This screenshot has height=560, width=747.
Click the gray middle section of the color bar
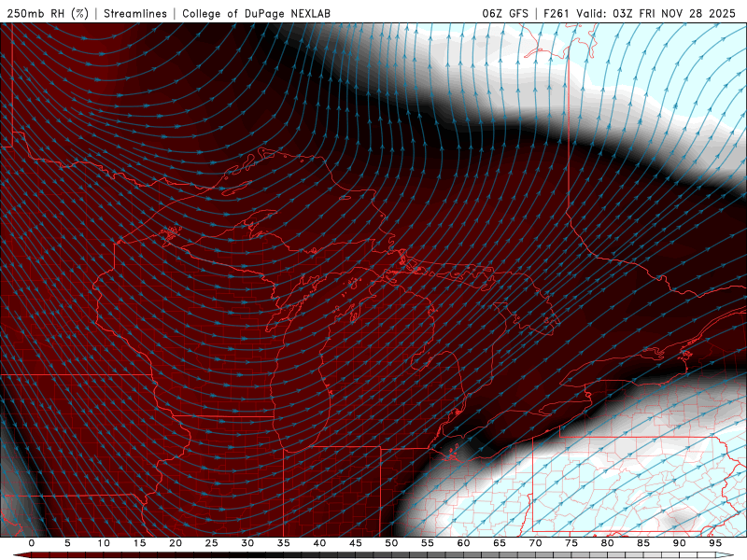point(429,555)
